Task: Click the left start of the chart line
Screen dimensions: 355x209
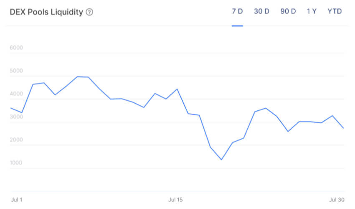Action: 10,108
